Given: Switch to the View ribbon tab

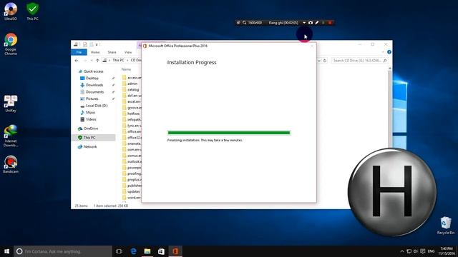Looking at the screenshot, I should (128, 52).
